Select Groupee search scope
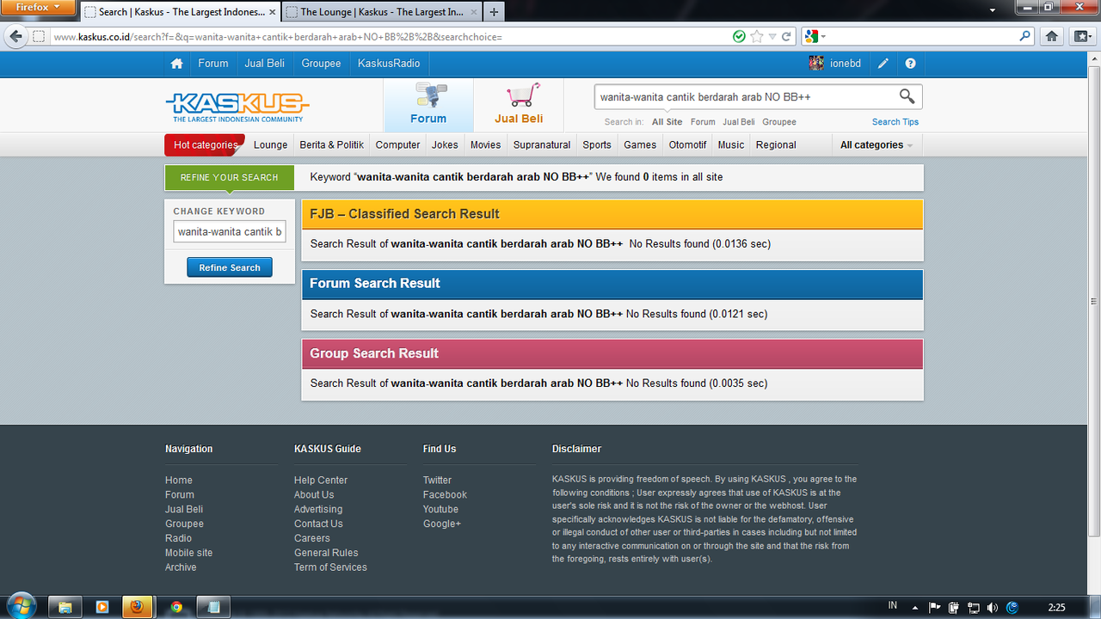The height and width of the screenshot is (619, 1101). pos(779,122)
